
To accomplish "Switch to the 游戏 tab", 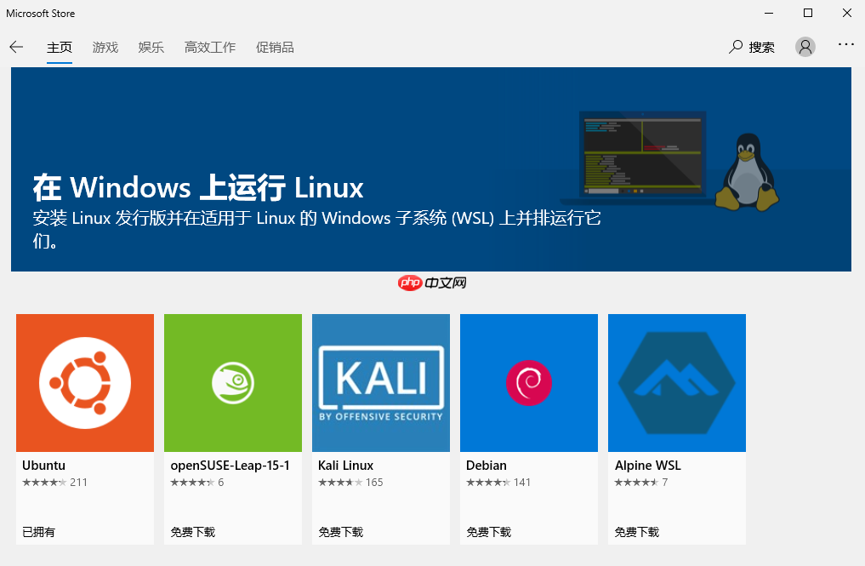I will pos(105,48).
